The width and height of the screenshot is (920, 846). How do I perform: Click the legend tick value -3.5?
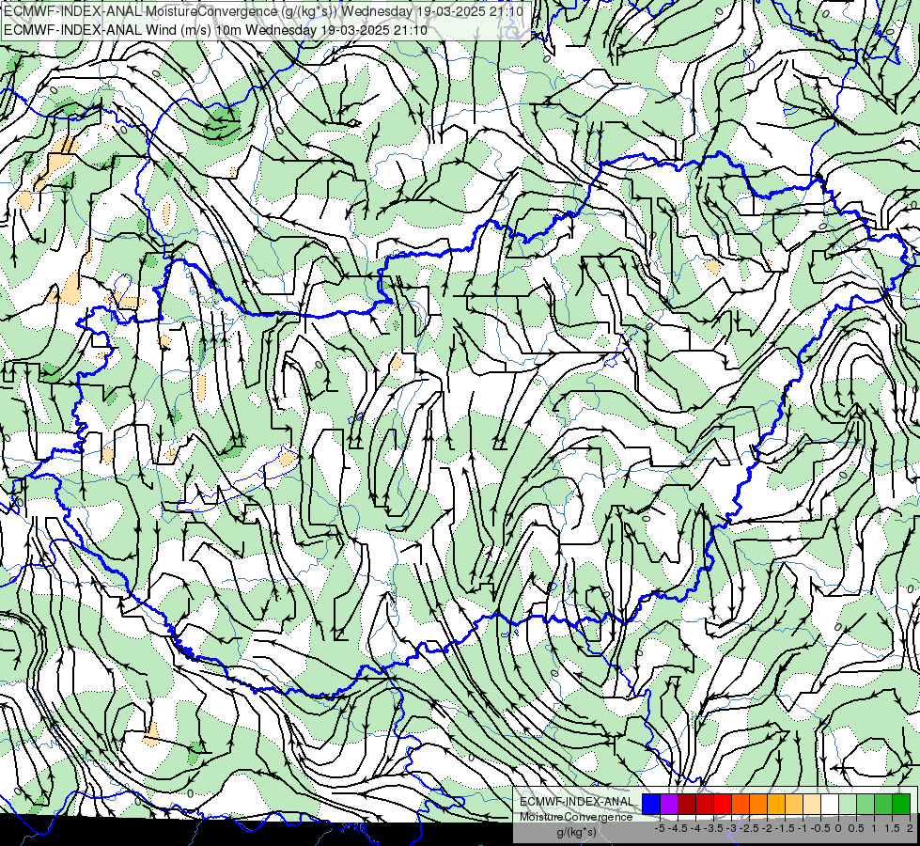tap(713, 828)
